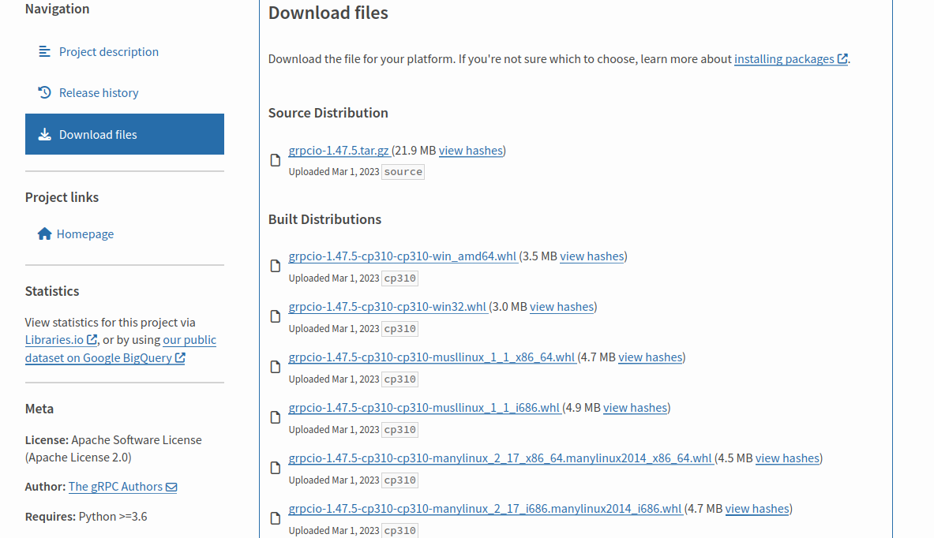This screenshot has width=934, height=538.
Task: View hashes for the source distribution
Action: pyautogui.click(x=471, y=150)
